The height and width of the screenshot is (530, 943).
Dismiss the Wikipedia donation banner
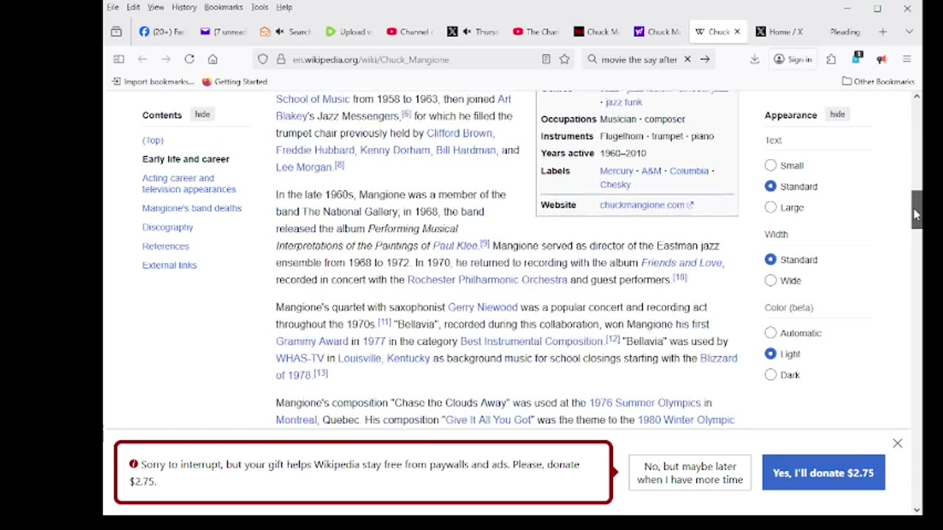pos(897,443)
